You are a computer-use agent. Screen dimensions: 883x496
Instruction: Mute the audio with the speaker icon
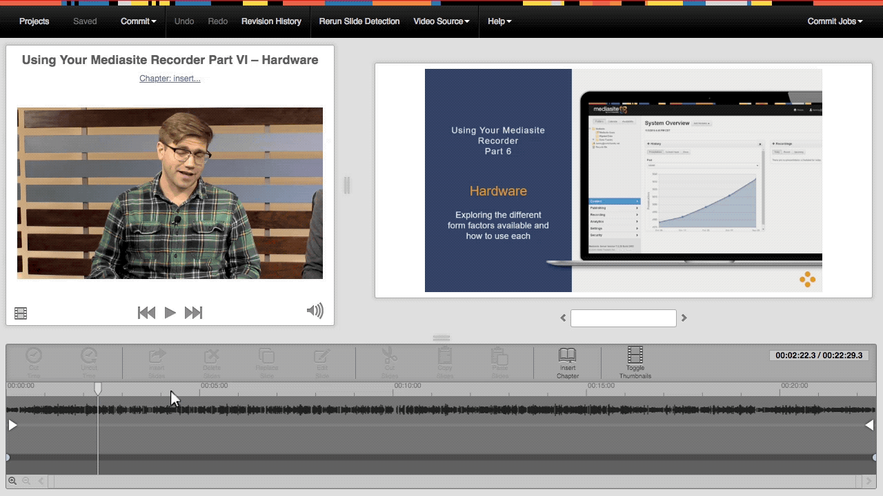315,311
